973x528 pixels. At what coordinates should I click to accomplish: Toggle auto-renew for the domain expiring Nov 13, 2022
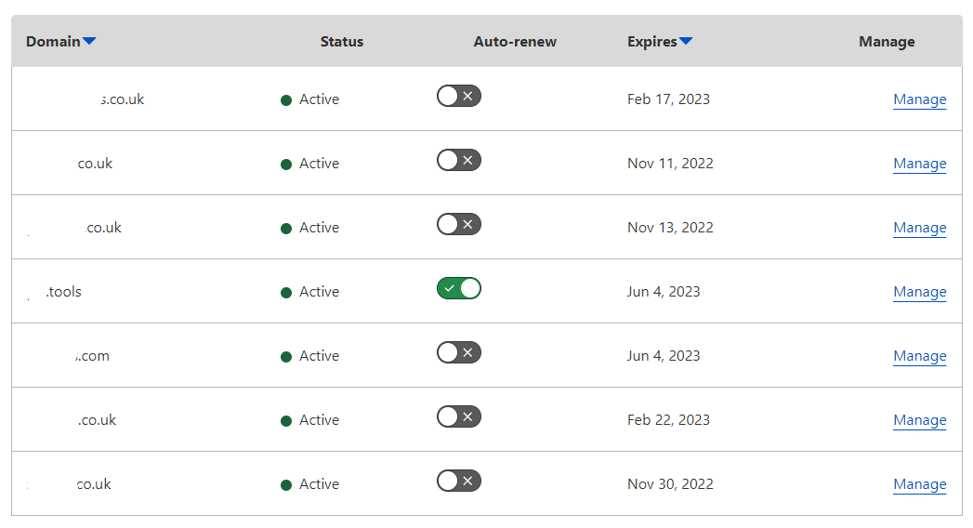pyautogui.click(x=459, y=225)
